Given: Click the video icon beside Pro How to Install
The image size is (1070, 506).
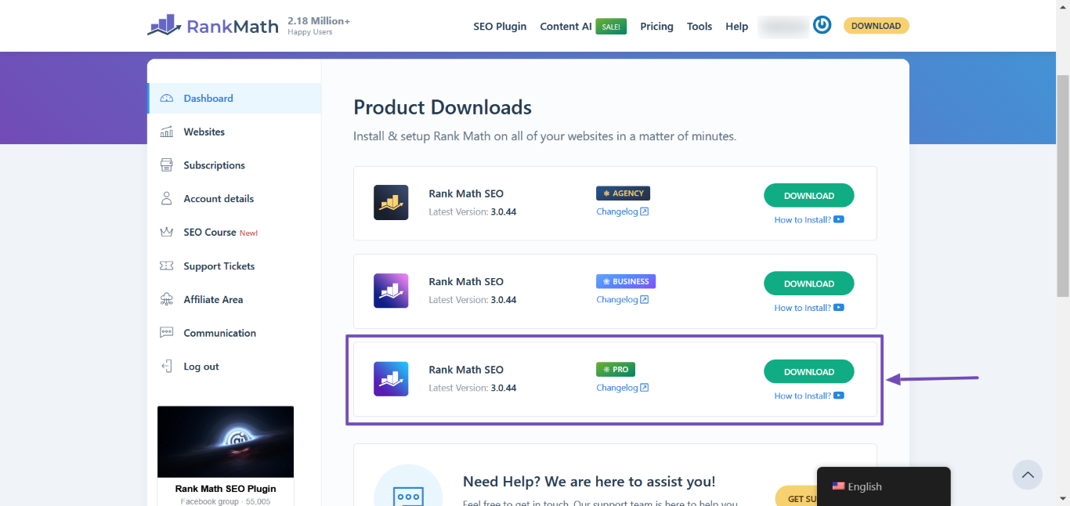Looking at the screenshot, I should (839, 396).
